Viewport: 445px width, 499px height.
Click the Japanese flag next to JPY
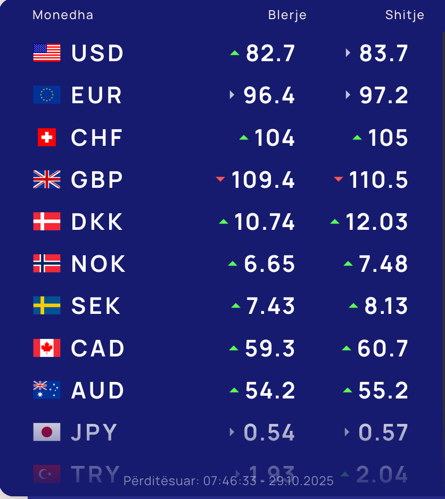coord(47,432)
